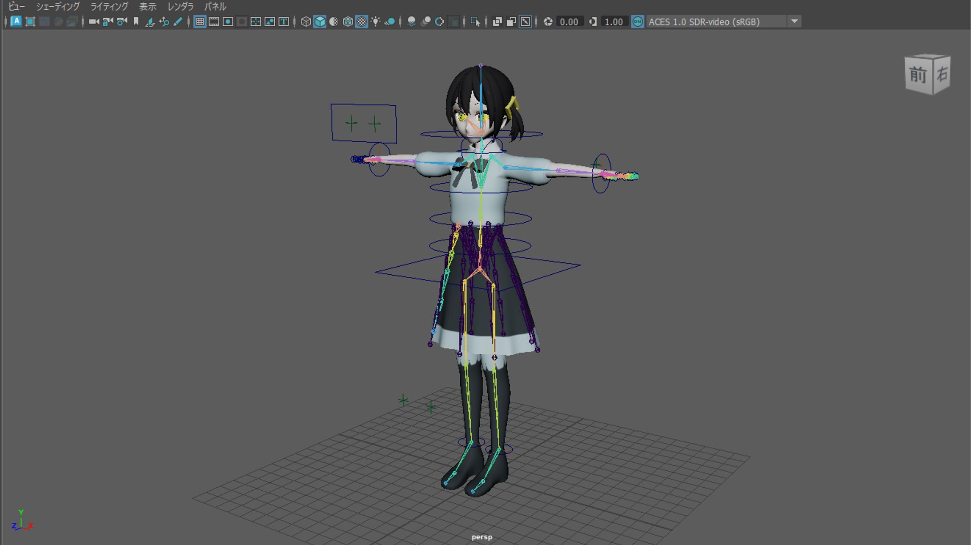Open the レンダラ menu
Screen dimensions: 971x545
pos(180,7)
